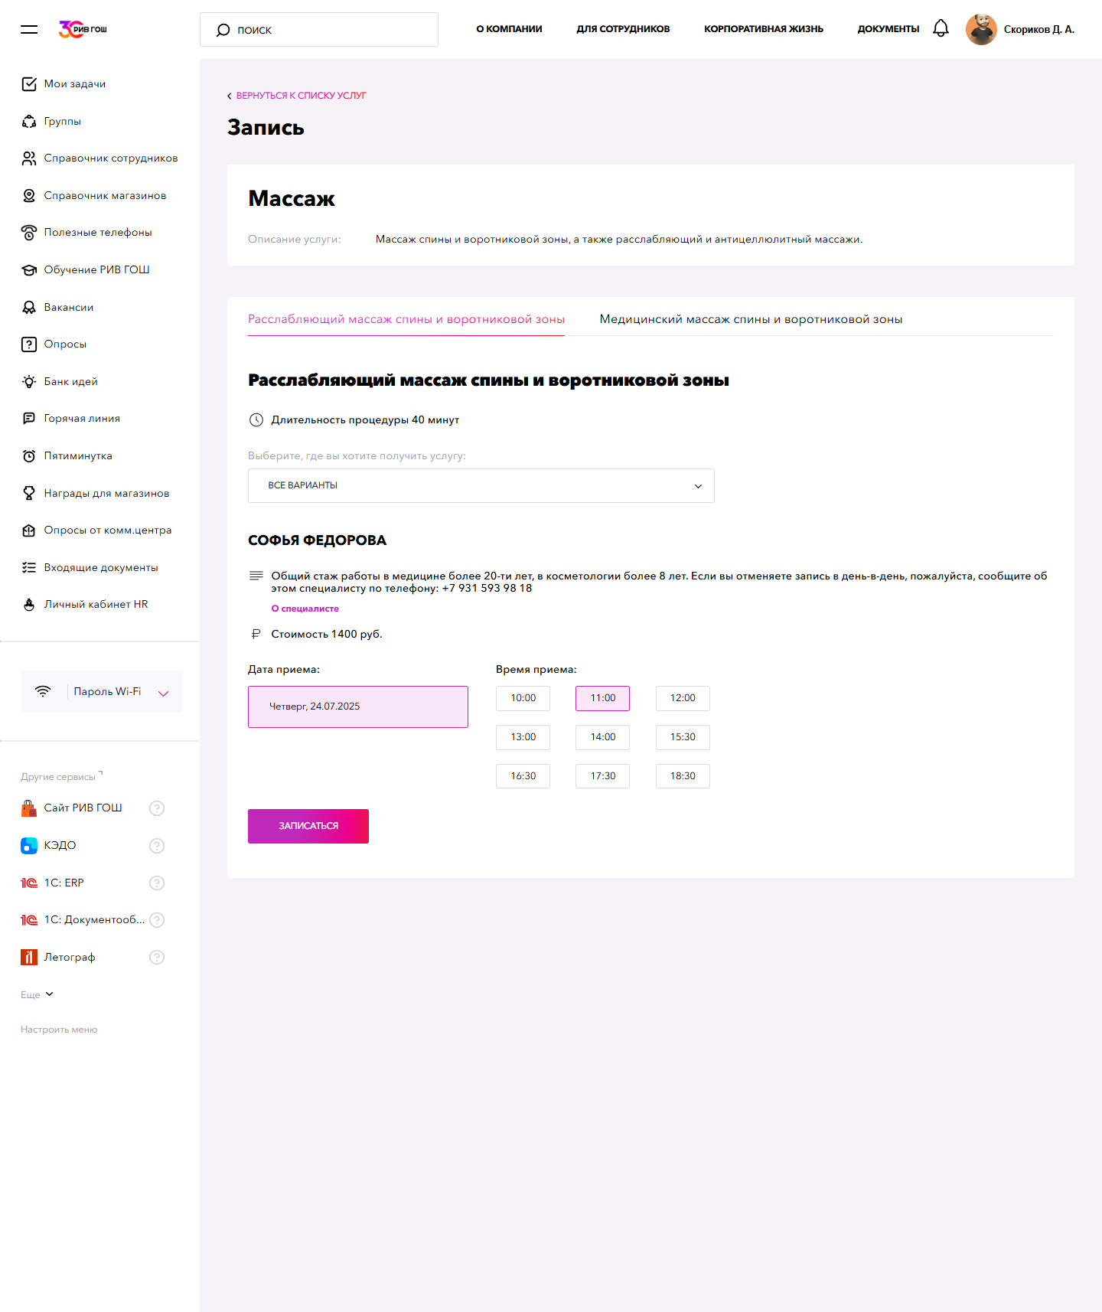Open ДЛЯ СОТРУДНИКОВ top menu

pos(623,29)
